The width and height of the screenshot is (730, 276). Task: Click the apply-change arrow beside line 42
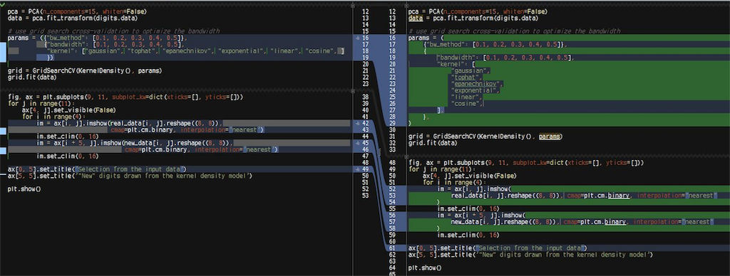pyautogui.click(x=357, y=123)
